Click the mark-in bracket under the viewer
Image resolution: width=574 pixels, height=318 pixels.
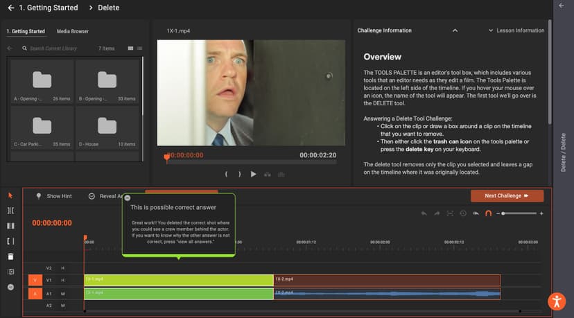[226, 174]
